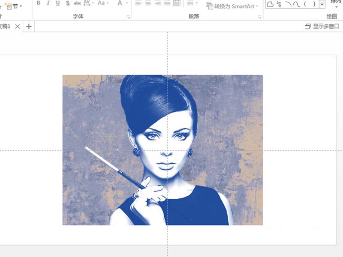Viewport: 343px width, 257px height.
Task: Open the text columns icon
Action: [190, 3]
